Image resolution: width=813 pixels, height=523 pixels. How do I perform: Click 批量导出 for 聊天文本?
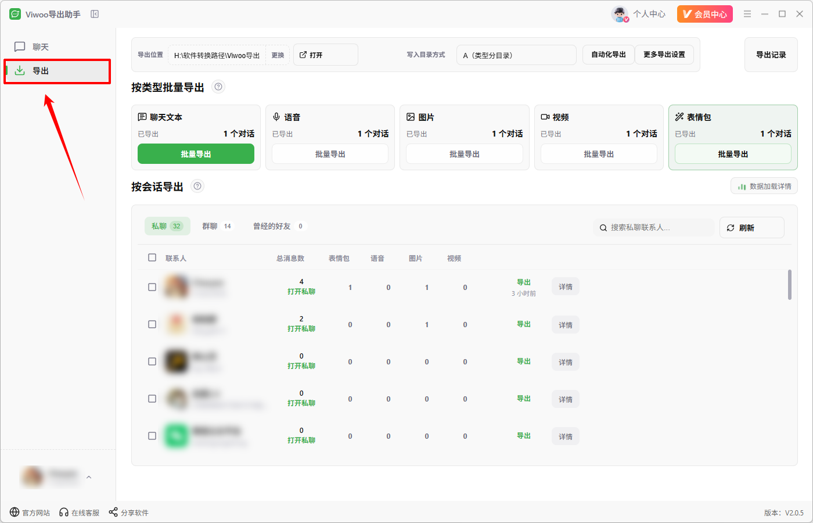tap(196, 154)
